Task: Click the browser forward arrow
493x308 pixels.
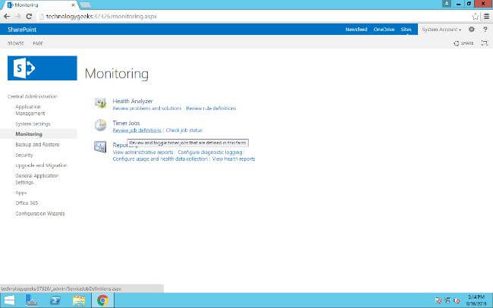Action: pyautogui.click(x=18, y=17)
